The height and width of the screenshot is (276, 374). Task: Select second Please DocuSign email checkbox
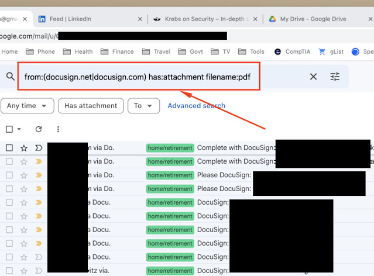point(9,189)
